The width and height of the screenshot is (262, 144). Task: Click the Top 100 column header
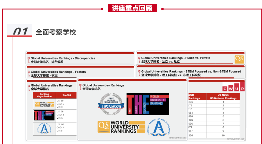(66, 95)
